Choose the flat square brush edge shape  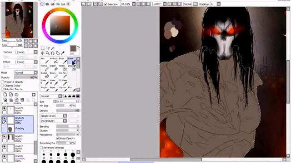pos(78,96)
